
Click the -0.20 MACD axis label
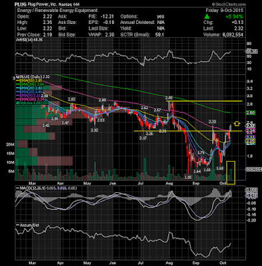[x=251, y=220]
